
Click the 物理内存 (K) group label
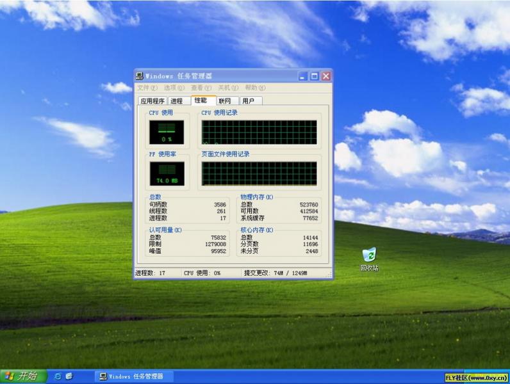pos(257,197)
